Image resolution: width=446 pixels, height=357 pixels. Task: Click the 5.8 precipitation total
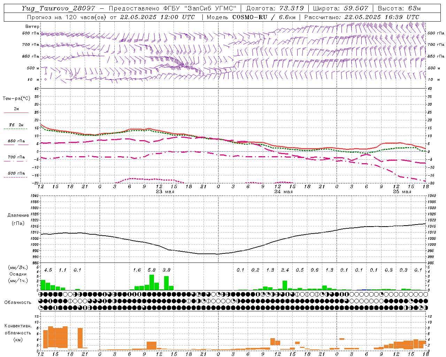tap(152, 270)
